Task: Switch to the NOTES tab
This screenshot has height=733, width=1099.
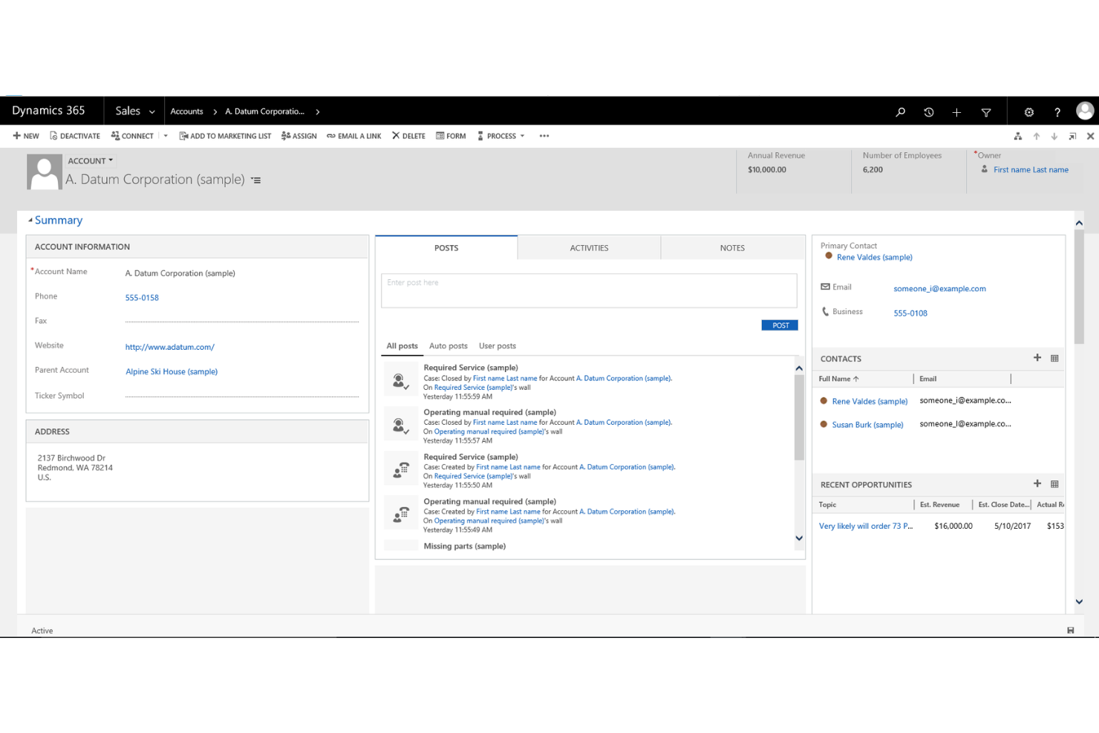Action: click(733, 248)
